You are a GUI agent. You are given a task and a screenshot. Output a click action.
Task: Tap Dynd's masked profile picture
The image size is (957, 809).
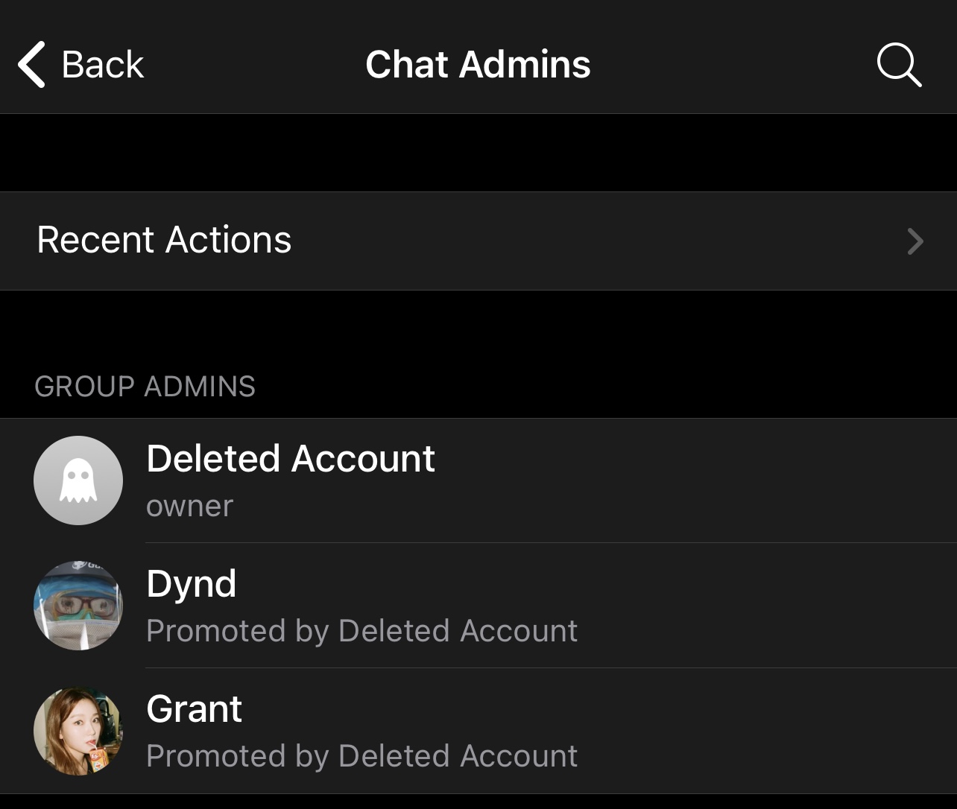[78, 606]
